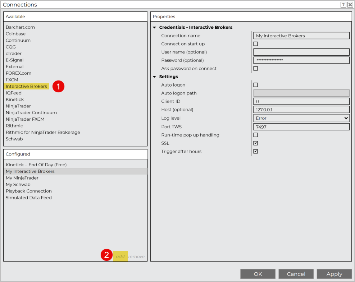Collapse the Credentials - Interactive Brokers section
Image resolution: width=355 pixels, height=282 pixels.
pyautogui.click(x=155, y=27)
